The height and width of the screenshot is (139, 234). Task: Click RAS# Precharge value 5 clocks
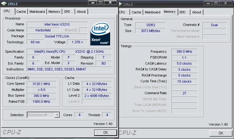(184, 75)
